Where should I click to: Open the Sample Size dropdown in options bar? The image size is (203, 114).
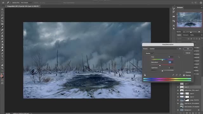27,3
